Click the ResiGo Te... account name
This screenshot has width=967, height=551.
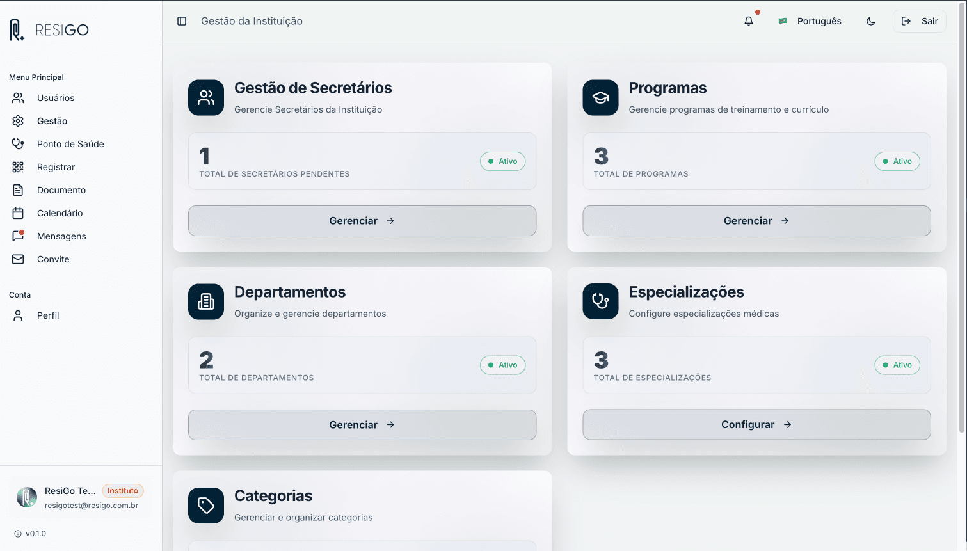pyautogui.click(x=70, y=491)
